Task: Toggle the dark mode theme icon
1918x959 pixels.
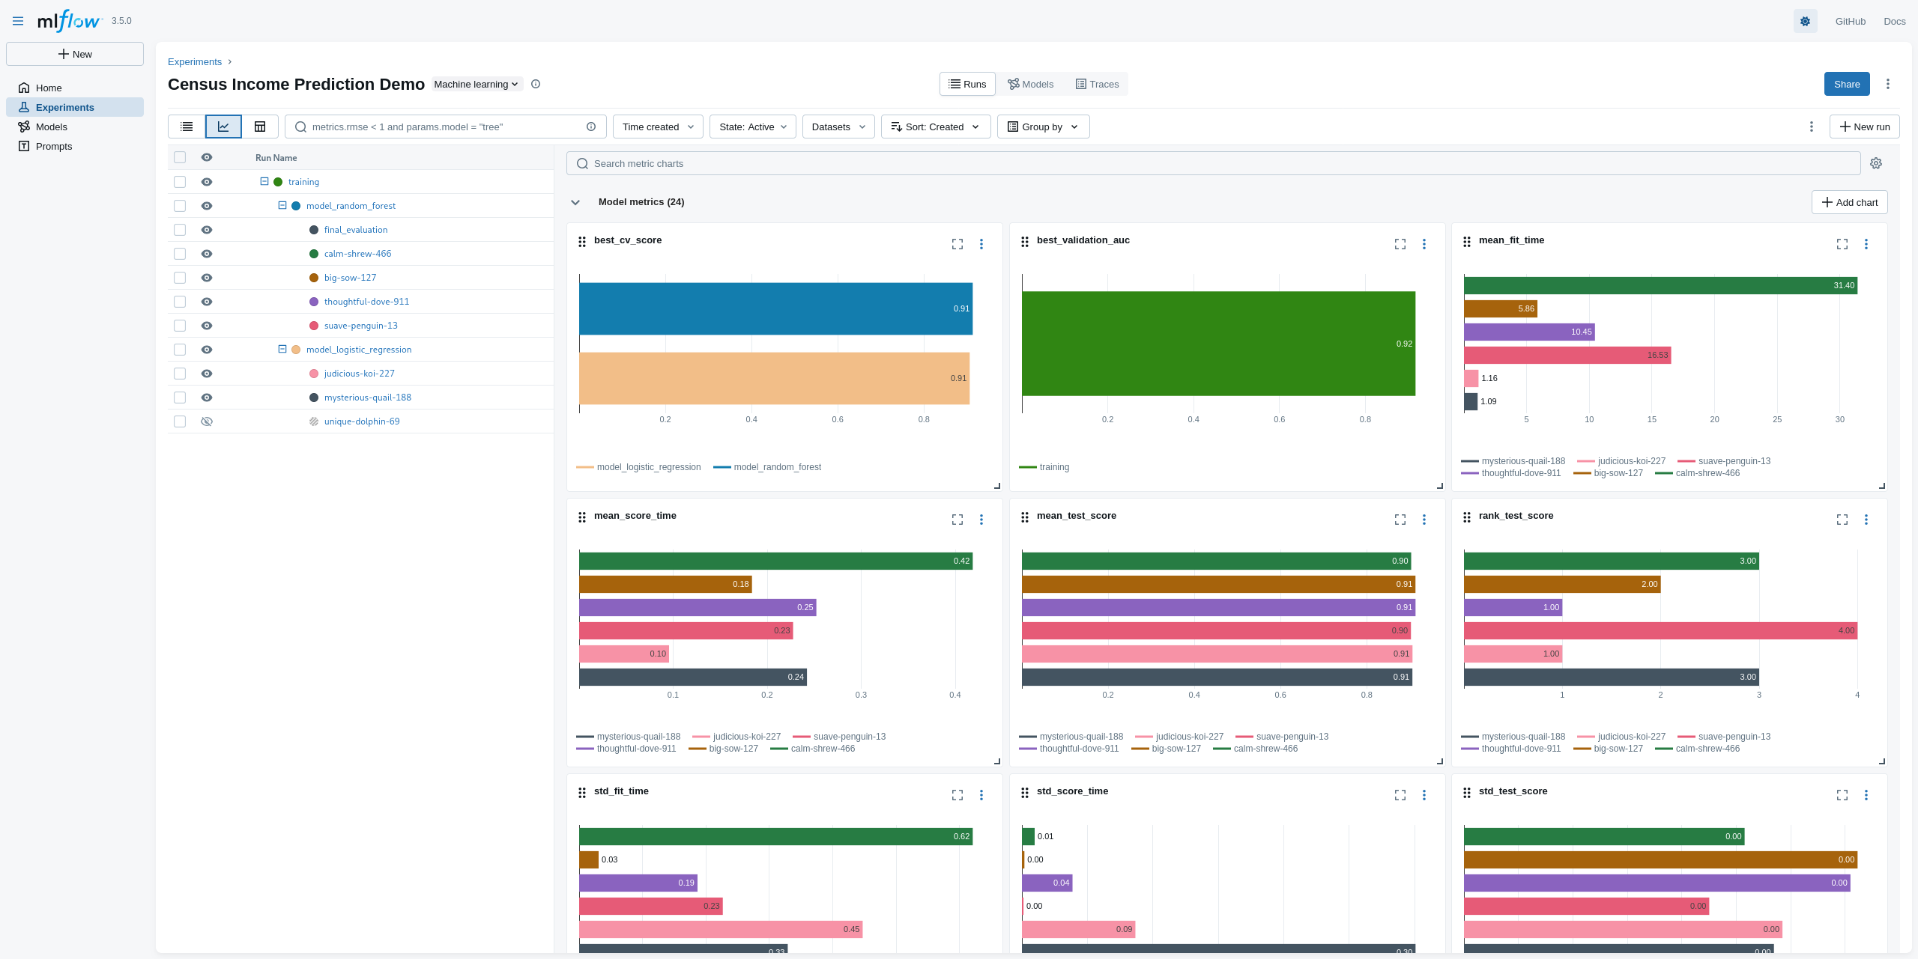Action: [x=1805, y=21]
